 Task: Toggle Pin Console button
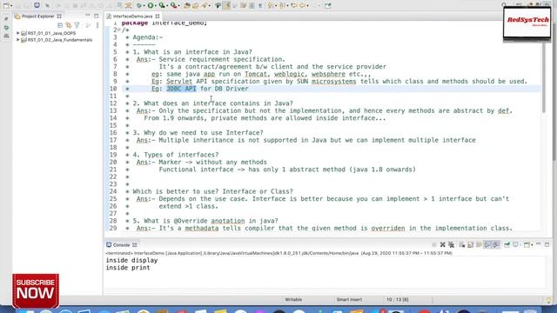(507, 245)
